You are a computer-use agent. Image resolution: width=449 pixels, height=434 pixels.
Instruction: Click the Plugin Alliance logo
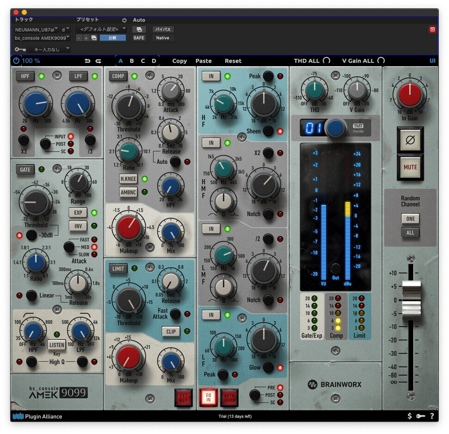[x=37, y=416]
